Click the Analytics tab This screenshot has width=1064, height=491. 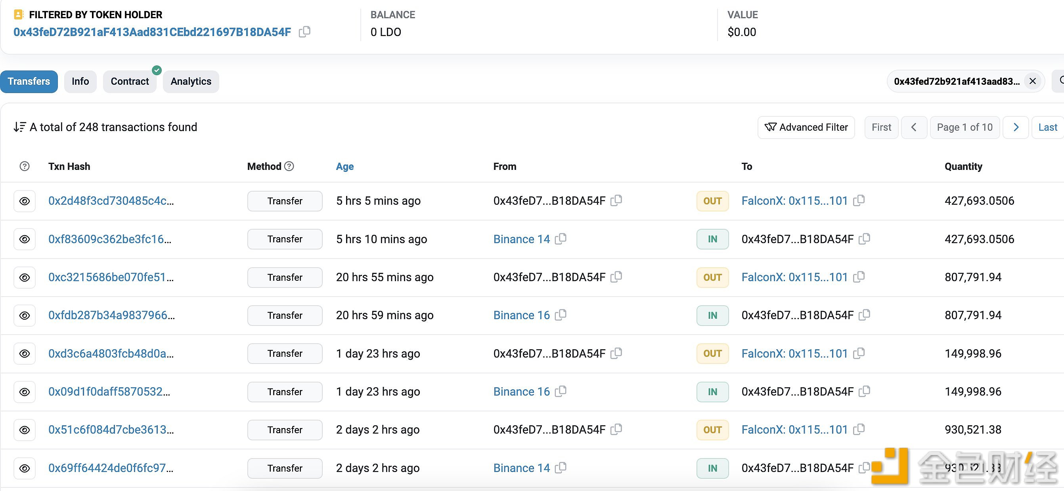pyautogui.click(x=191, y=82)
